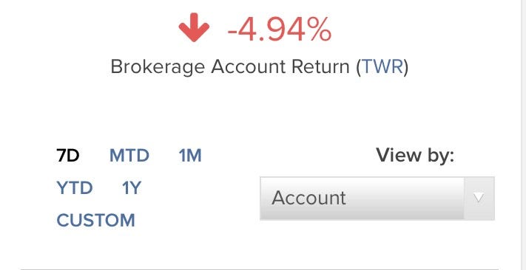Open the TWR explanation link

point(382,67)
